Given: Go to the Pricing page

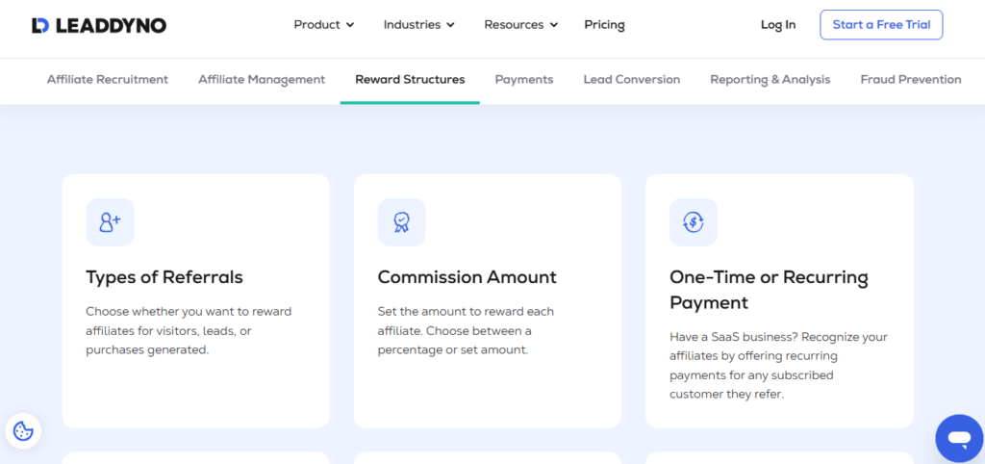Looking at the screenshot, I should tap(604, 25).
